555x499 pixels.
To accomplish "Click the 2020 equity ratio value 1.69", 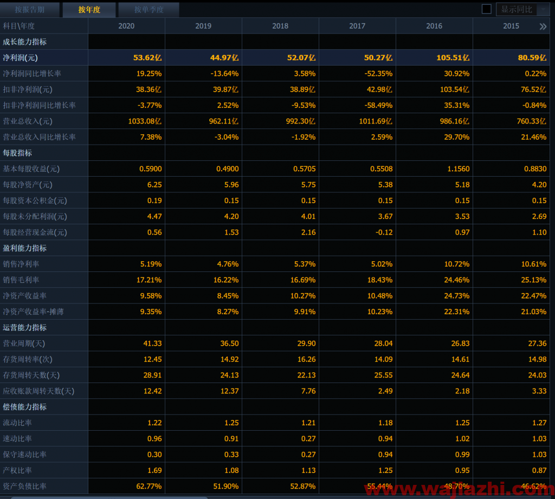I will [154, 471].
